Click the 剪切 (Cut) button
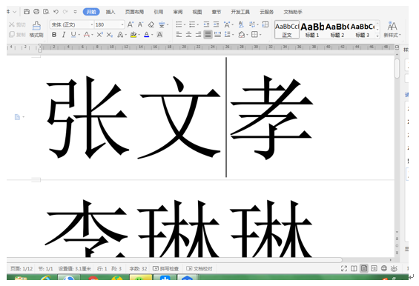Viewport: 419px width, 286px height. pos(17,24)
